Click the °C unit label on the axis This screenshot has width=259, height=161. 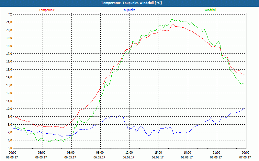[10, 14]
